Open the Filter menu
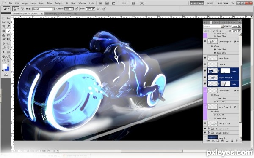 [50, 3]
